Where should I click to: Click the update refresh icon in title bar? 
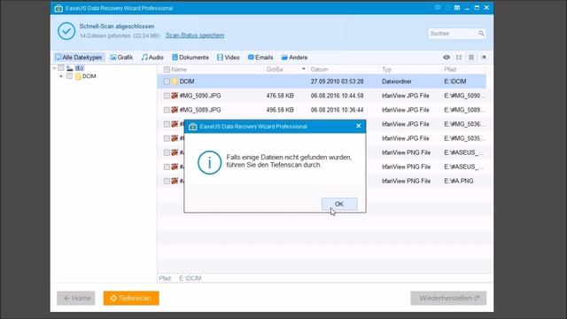[x=447, y=7]
